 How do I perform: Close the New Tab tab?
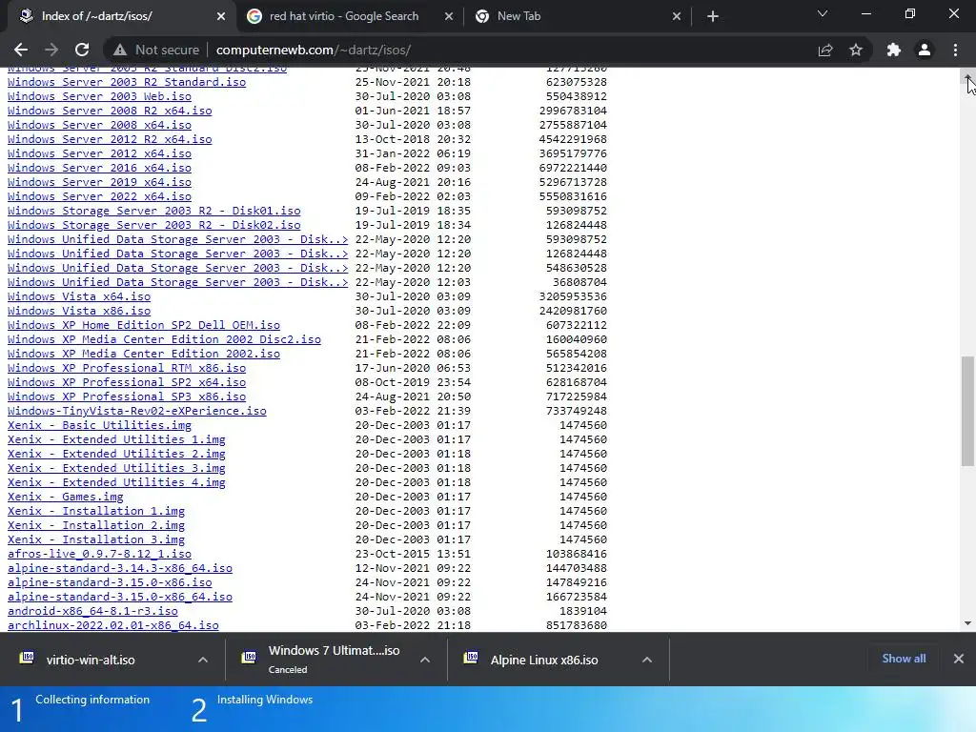point(677,17)
